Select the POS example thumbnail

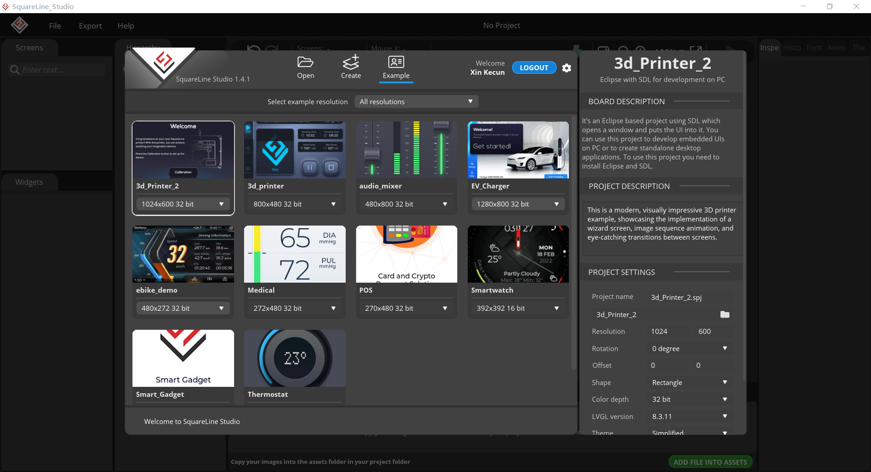(x=406, y=254)
